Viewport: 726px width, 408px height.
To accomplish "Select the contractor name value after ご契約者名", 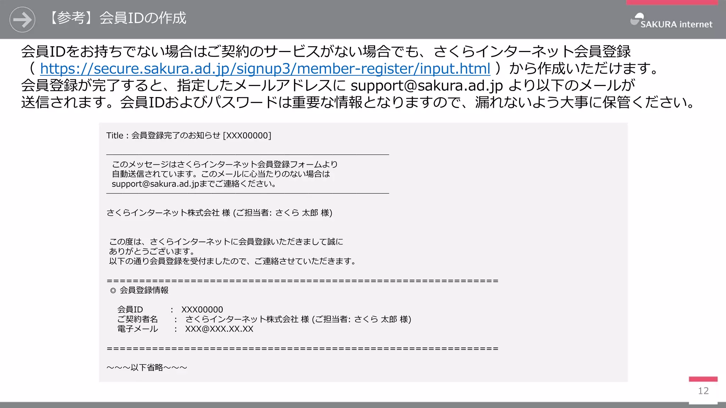I will (298, 319).
